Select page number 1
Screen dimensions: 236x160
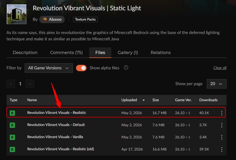pos(20,84)
